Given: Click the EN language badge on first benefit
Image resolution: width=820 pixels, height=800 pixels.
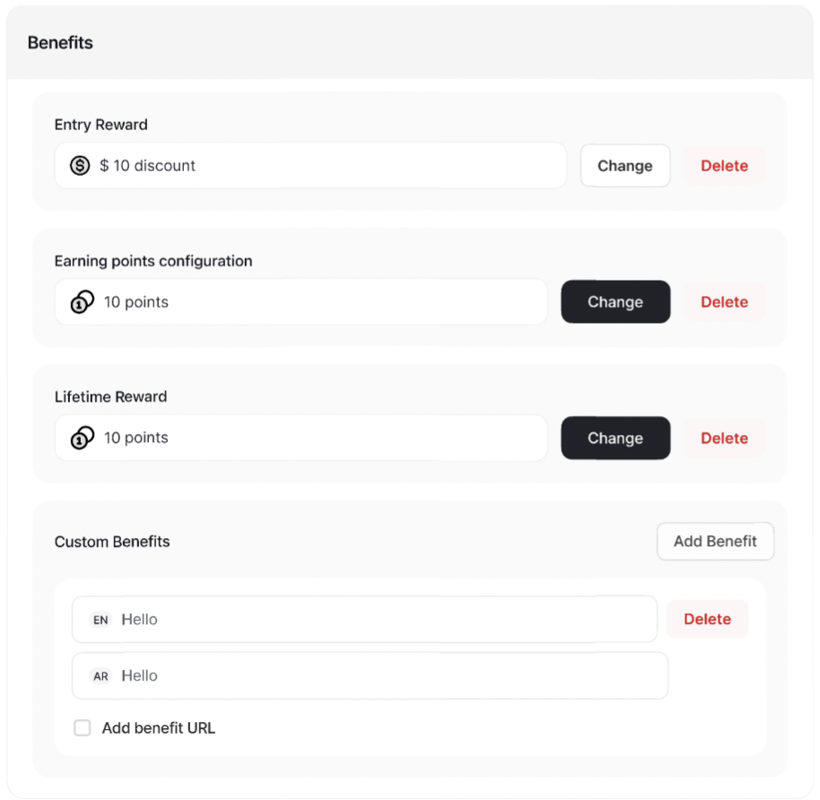Looking at the screenshot, I should tap(100, 619).
